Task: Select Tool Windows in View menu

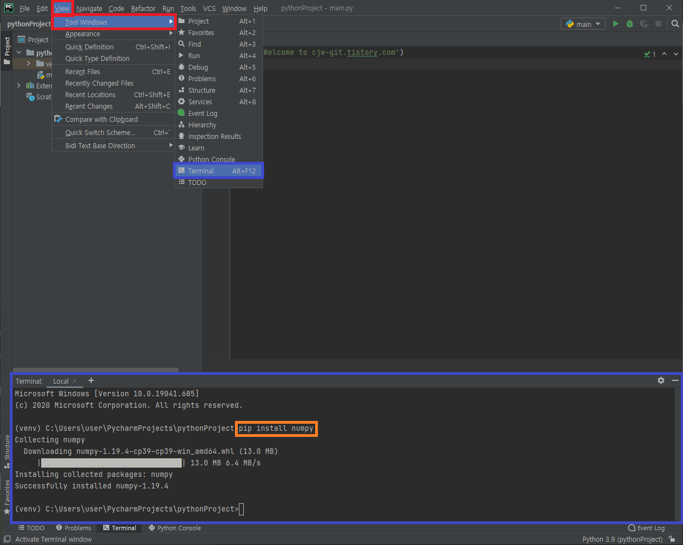Action: pos(114,22)
